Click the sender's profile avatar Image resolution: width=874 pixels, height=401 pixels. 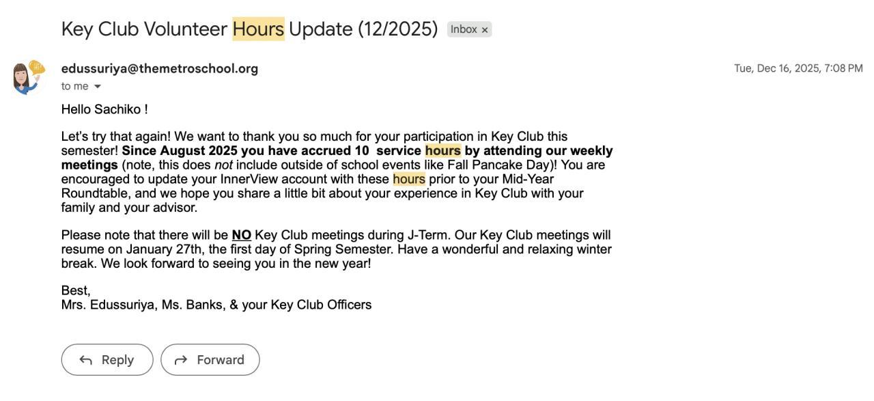(27, 77)
